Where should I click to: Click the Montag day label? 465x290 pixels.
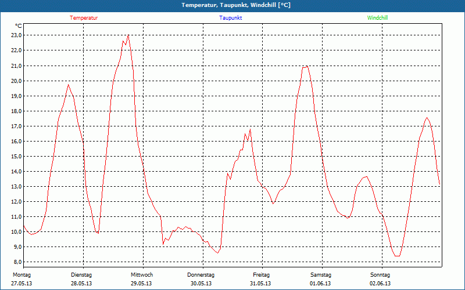pyautogui.click(x=22, y=275)
